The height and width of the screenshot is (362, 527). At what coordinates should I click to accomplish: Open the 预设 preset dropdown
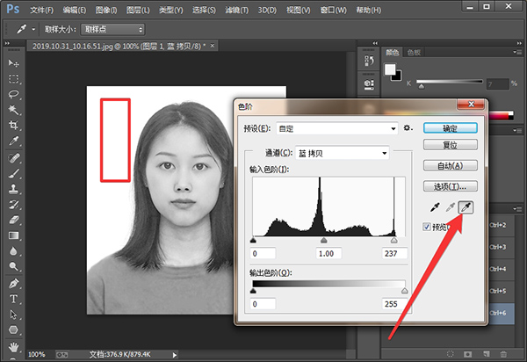click(336, 128)
